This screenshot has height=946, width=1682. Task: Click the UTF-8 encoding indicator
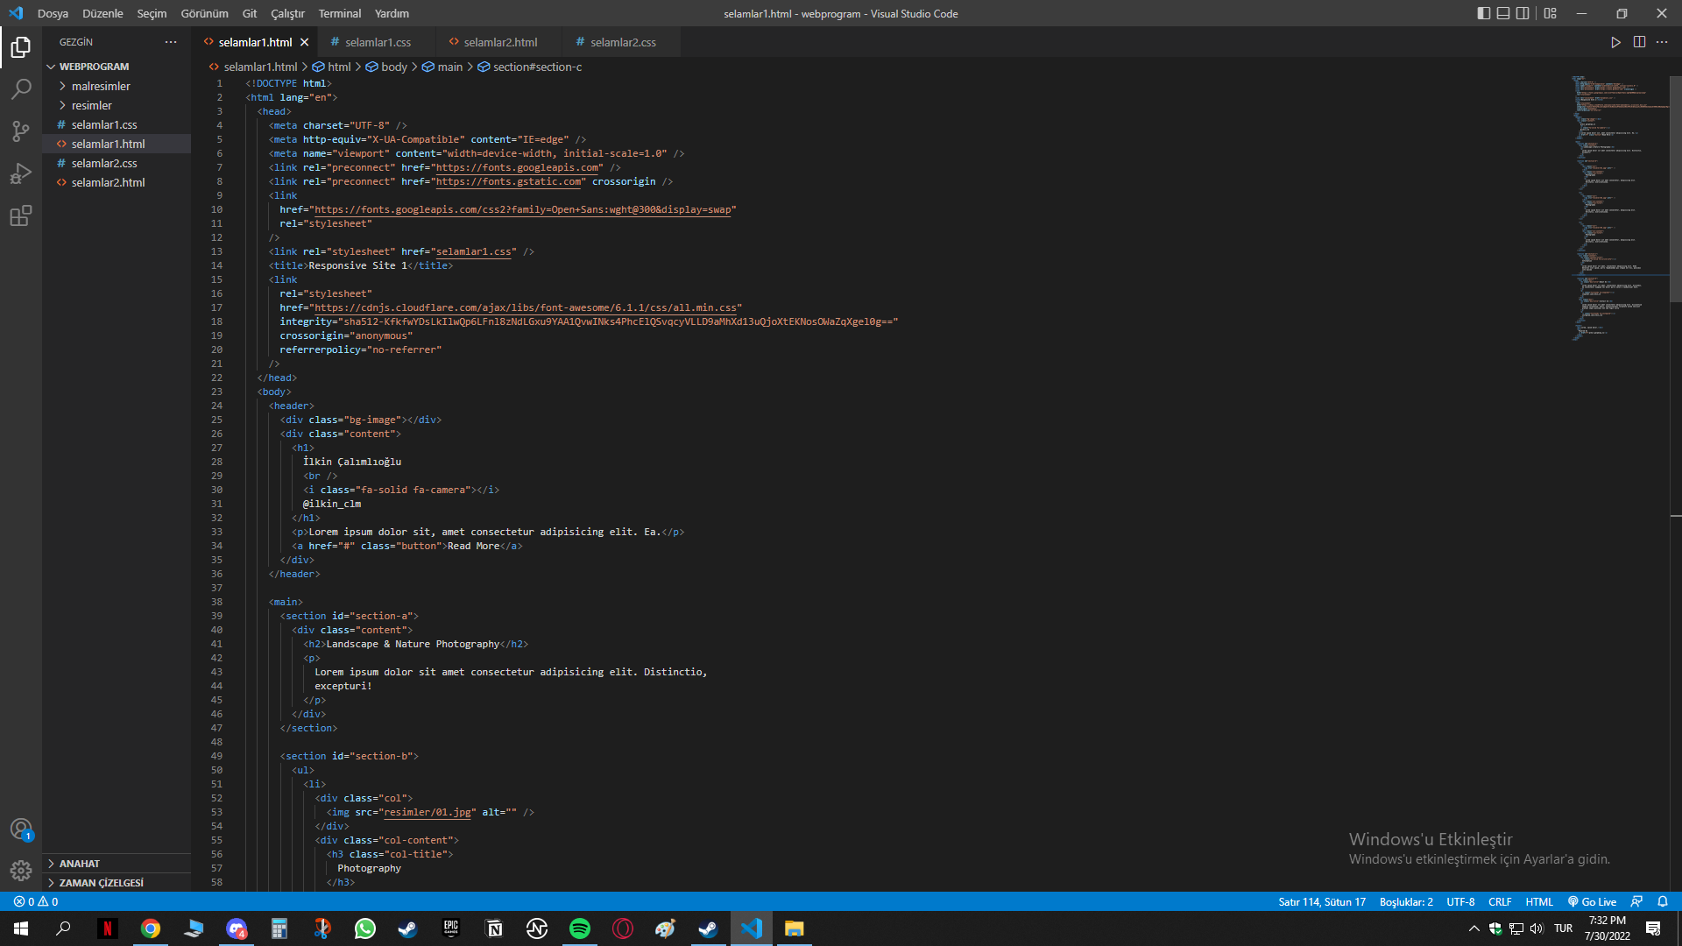coord(1460,901)
